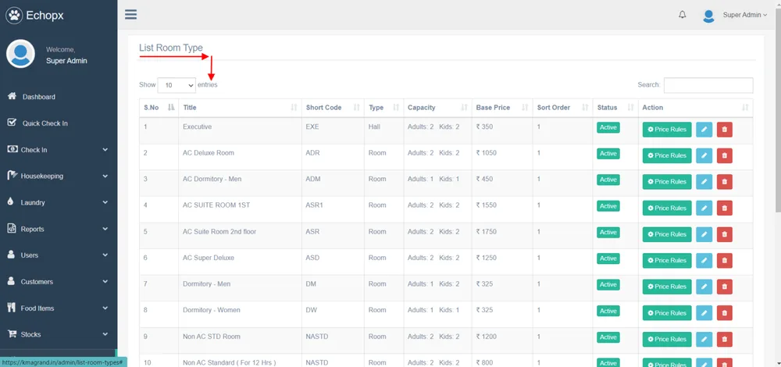
Task: Delete the AC Deluxe Room entry
Action: [x=724, y=155]
